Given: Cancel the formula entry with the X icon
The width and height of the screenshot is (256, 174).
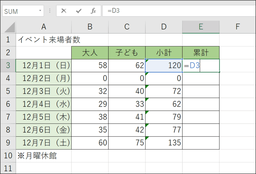Looking at the screenshot, I should tap(64, 11).
